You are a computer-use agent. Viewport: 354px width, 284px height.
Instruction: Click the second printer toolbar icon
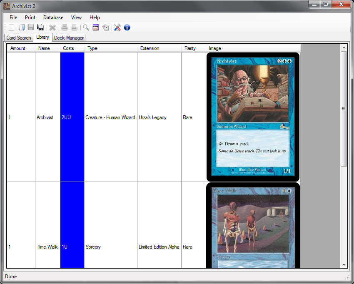pyautogui.click(x=74, y=27)
